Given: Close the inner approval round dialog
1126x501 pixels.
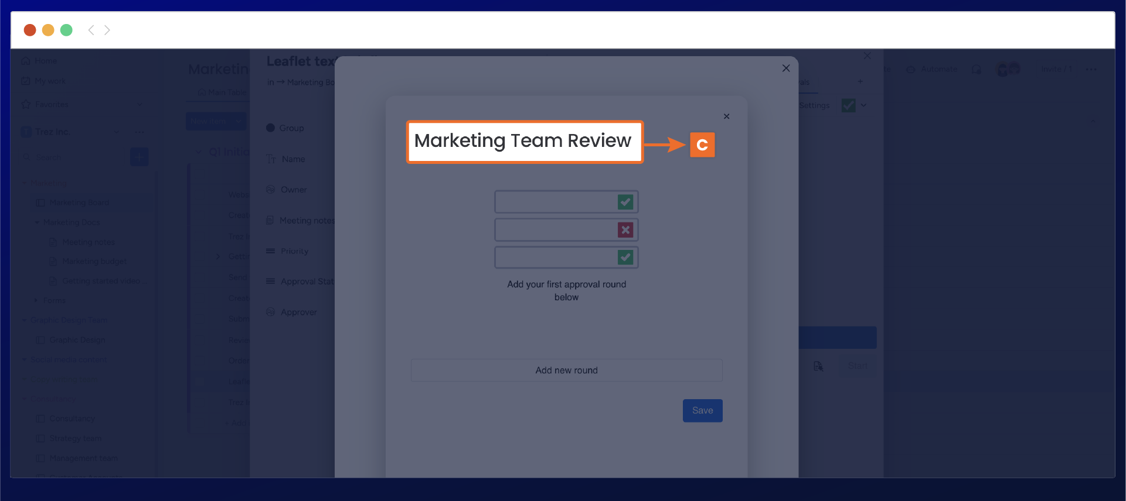Looking at the screenshot, I should 726,116.
